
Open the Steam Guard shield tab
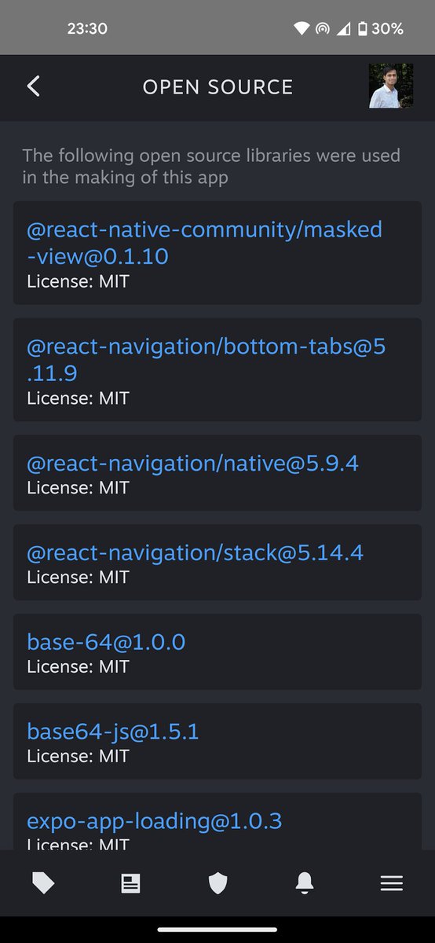(x=217, y=884)
